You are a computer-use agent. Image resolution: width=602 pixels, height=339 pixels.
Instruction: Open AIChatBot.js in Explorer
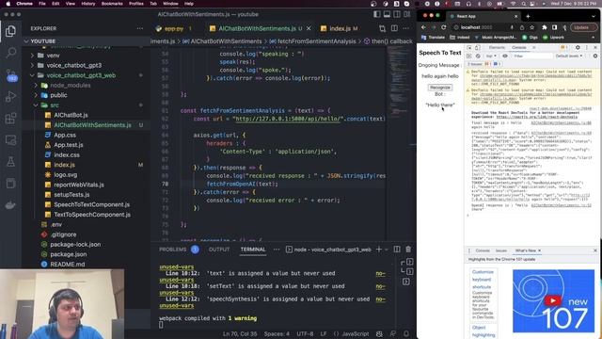pyautogui.click(x=71, y=115)
